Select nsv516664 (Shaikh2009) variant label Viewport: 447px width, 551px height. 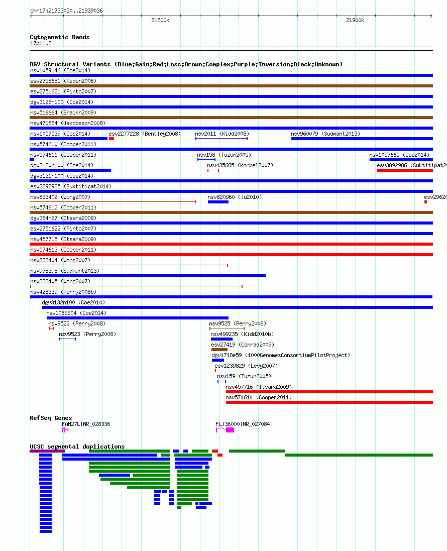pyautogui.click(x=63, y=113)
